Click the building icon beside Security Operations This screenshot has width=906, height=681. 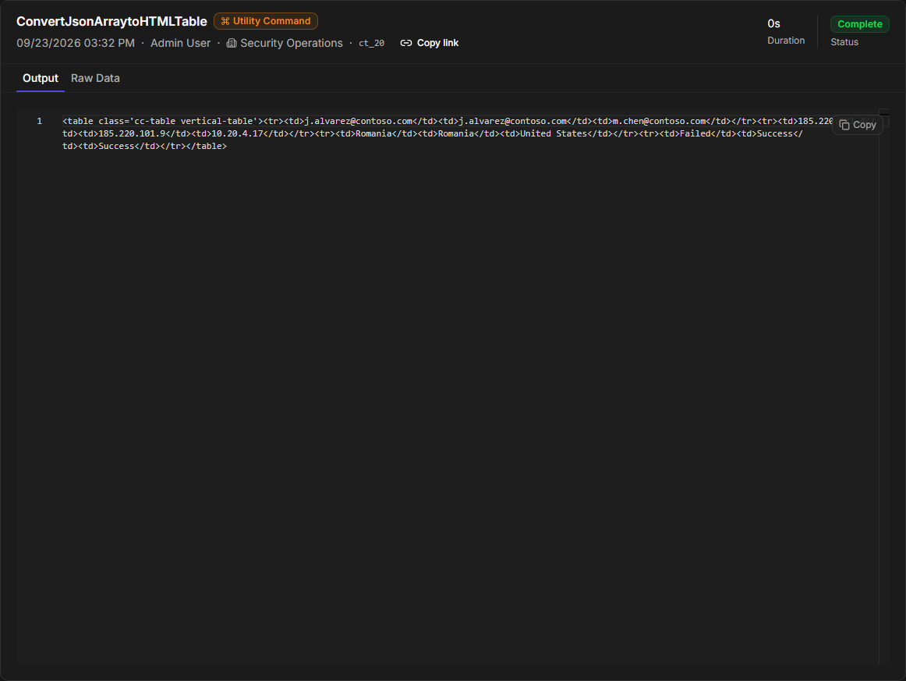click(x=231, y=44)
